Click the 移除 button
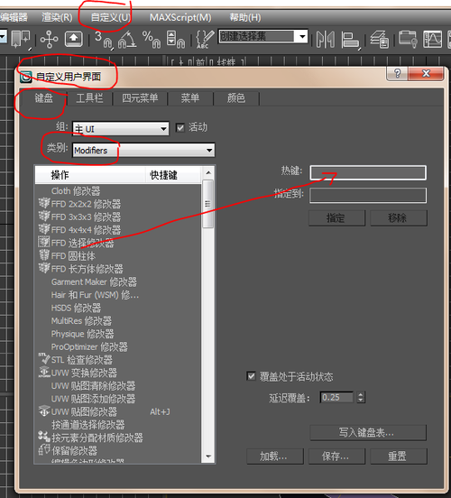 399,218
